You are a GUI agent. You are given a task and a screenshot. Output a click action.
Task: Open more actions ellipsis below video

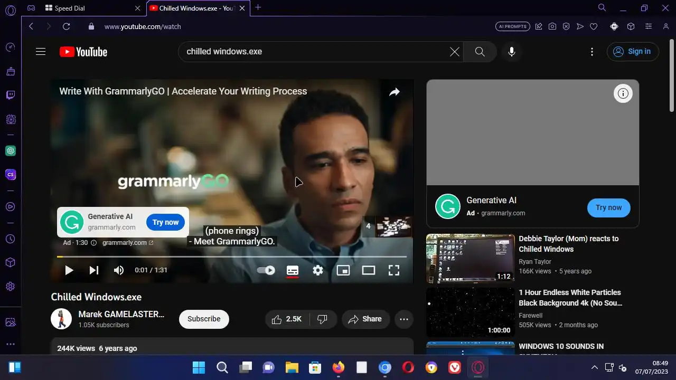coord(404,319)
